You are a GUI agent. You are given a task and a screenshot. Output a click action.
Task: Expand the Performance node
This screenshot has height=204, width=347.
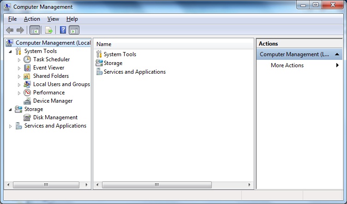click(19, 93)
